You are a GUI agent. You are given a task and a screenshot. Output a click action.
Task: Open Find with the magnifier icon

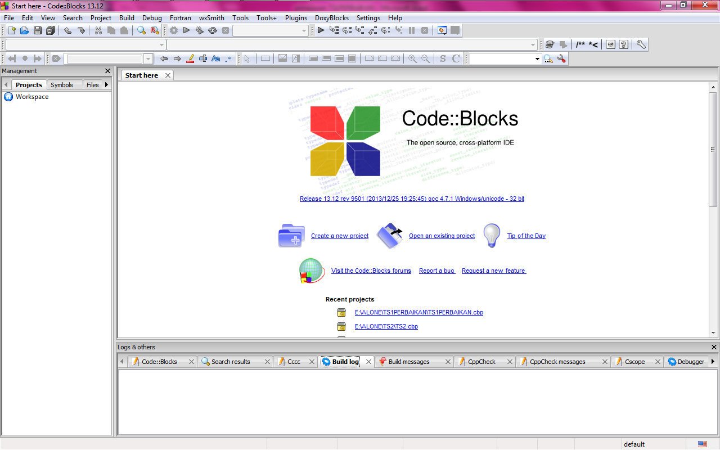point(142,30)
